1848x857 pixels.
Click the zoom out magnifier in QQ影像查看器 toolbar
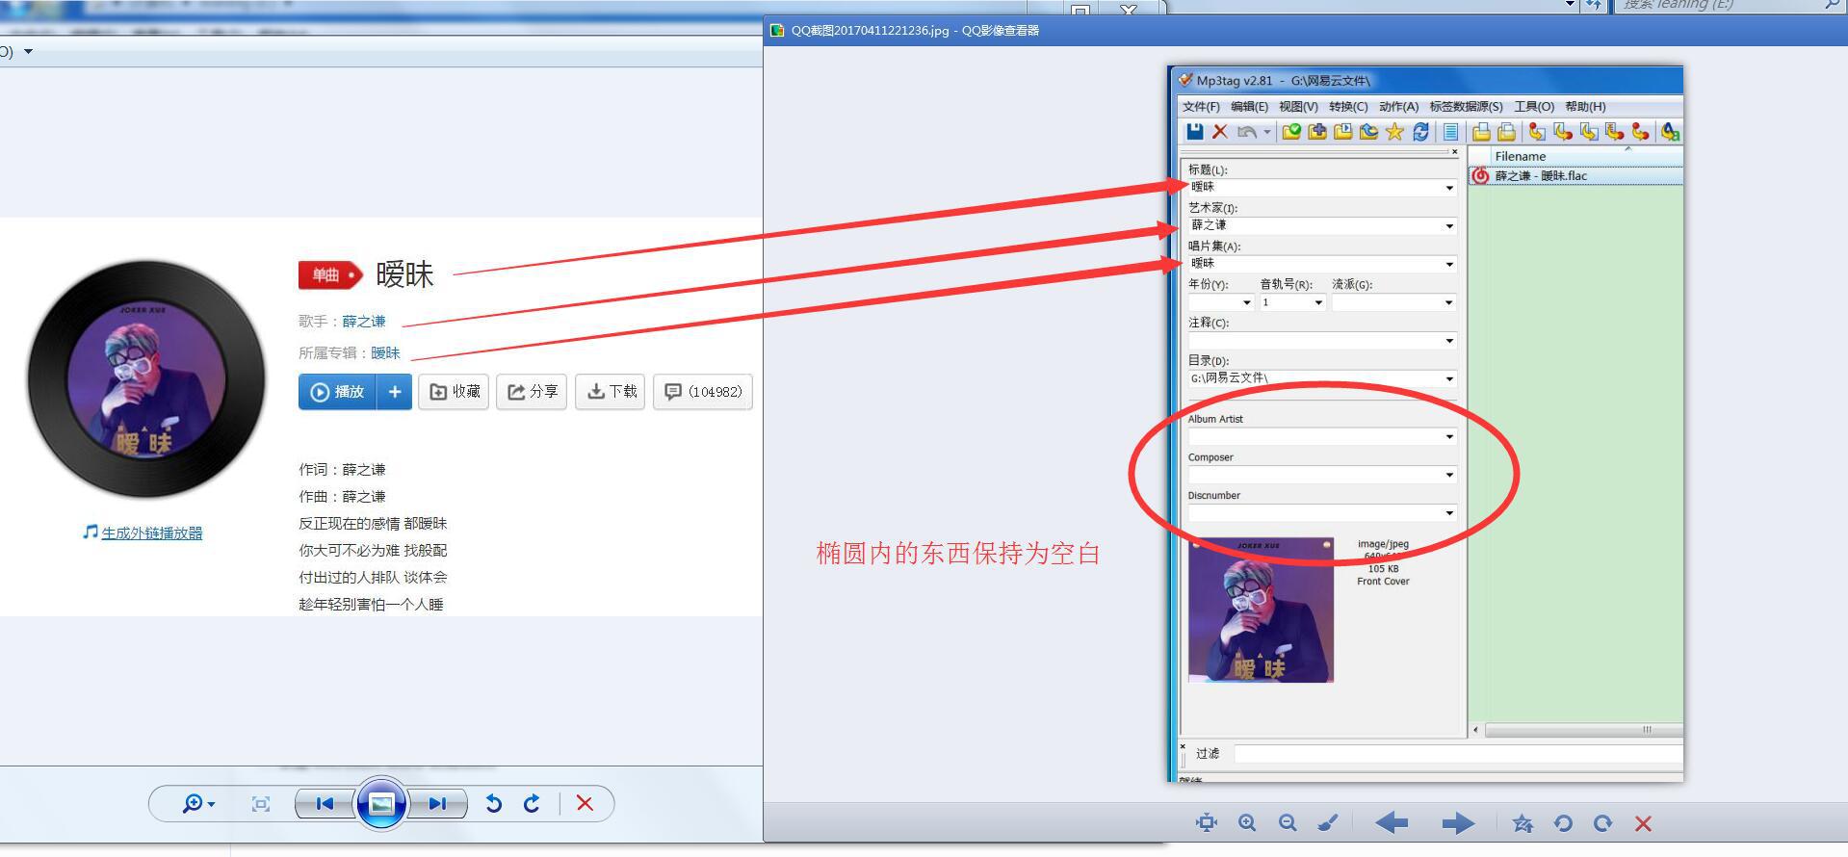[x=1288, y=822]
